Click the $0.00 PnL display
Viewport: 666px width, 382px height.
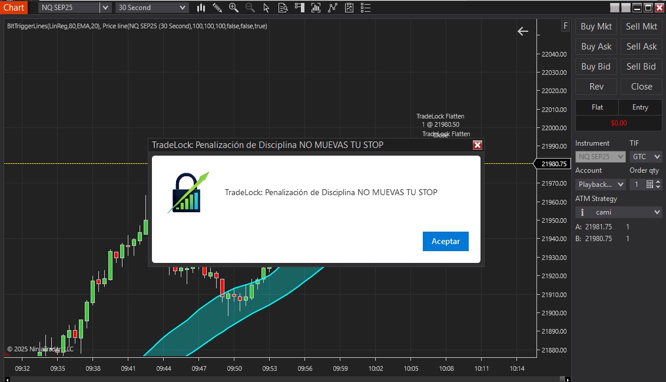(x=618, y=123)
